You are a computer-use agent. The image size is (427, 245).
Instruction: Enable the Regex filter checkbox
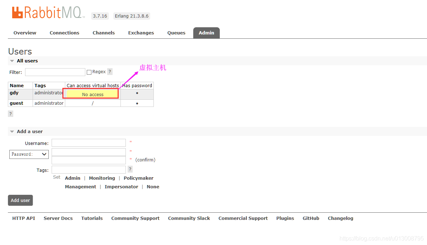[x=89, y=72]
